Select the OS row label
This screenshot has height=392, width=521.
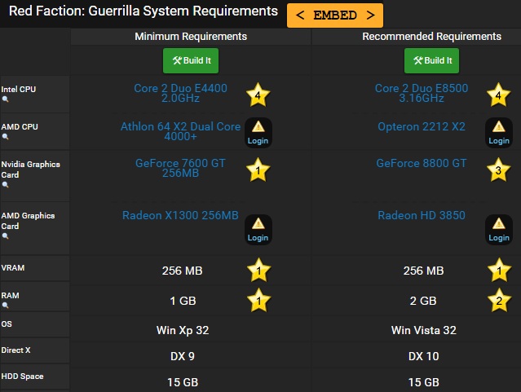coord(7,324)
